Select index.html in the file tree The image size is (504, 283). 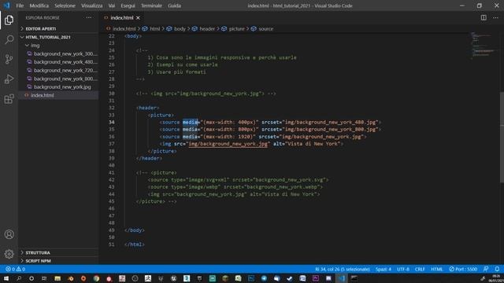tap(58, 95)
